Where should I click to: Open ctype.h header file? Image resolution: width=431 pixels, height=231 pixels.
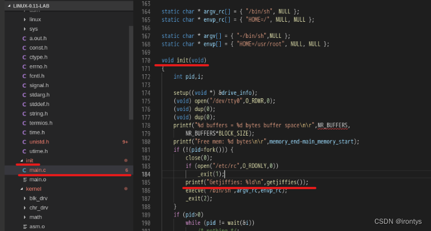point(39,57)
